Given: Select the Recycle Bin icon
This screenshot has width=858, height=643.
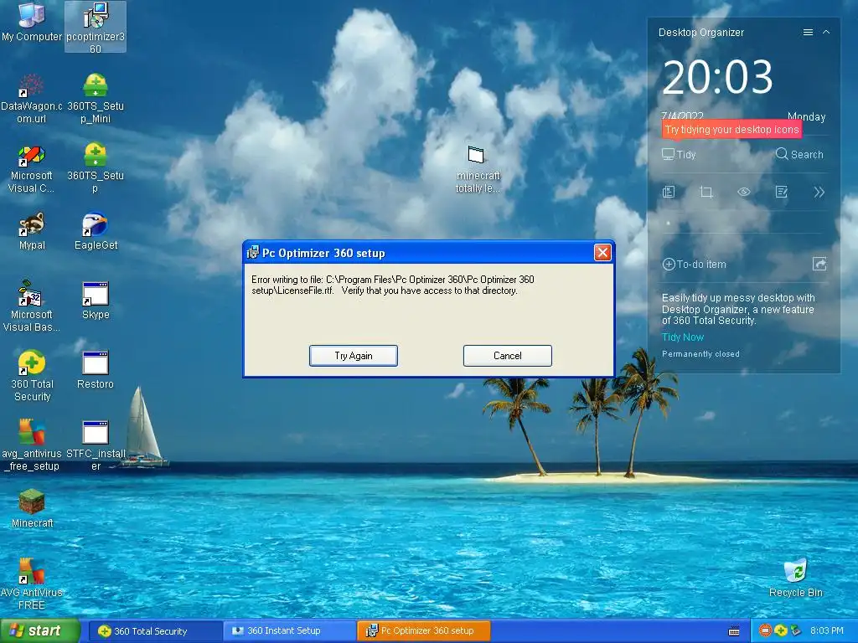Looking at the screenshot, I should pos(795,578).
